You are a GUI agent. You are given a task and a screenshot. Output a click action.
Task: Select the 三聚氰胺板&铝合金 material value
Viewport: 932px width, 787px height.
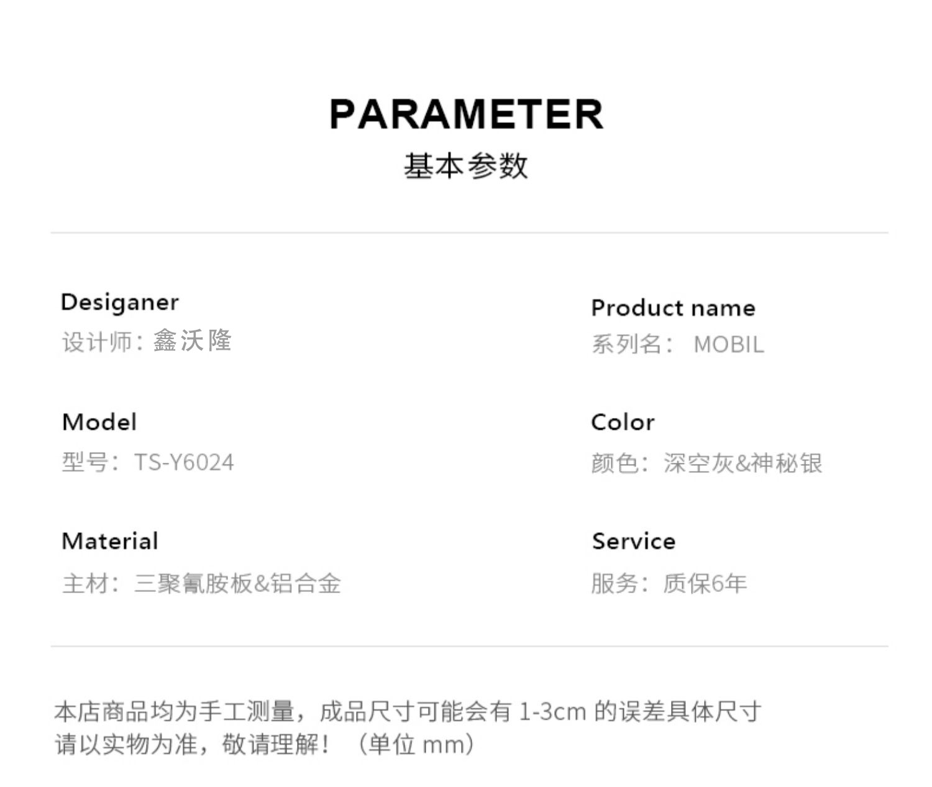tap(237, 584)
